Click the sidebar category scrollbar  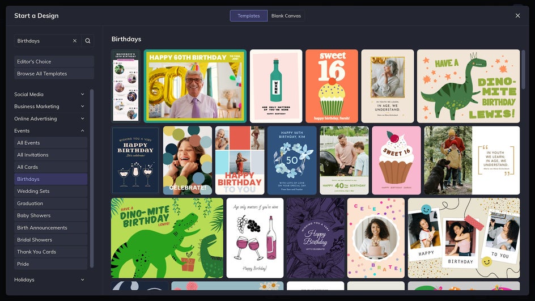(91, 178)
